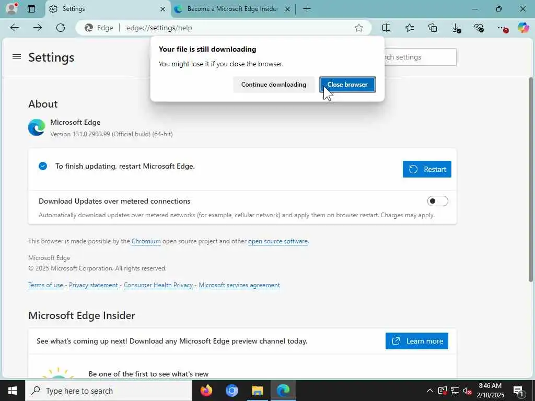Open Terms of use link
The image size is (535, 401).
tap(46, 285)
